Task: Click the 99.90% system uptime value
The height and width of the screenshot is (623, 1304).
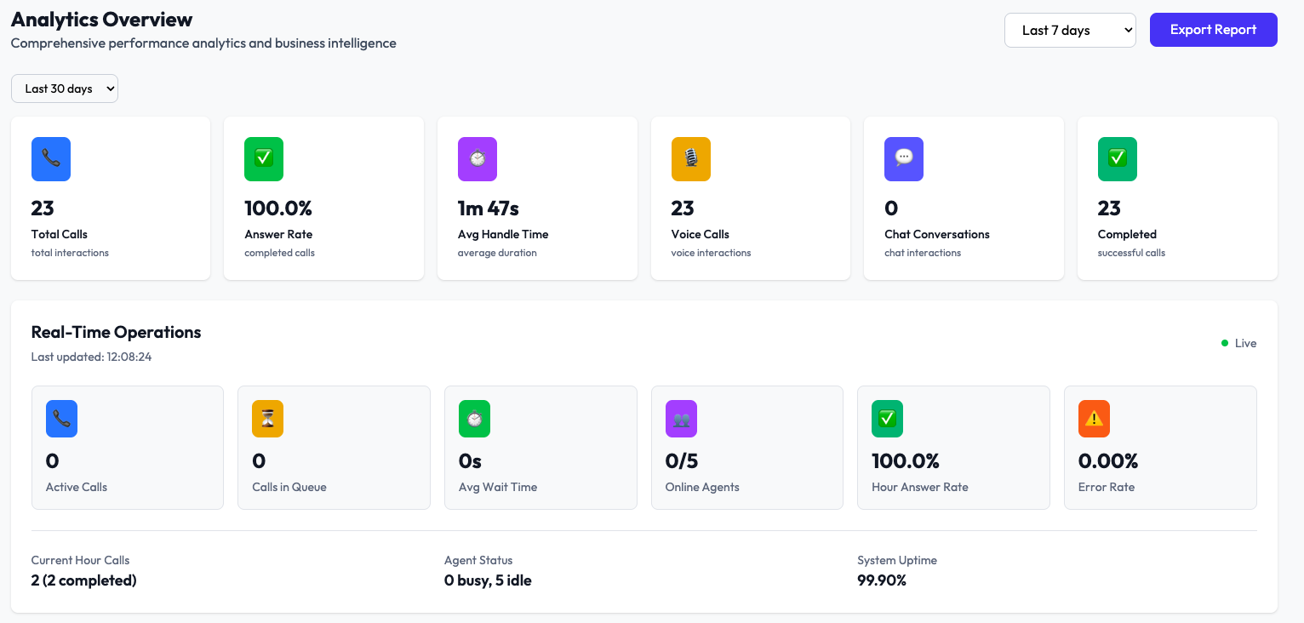Action: click(x=882, y=580)
